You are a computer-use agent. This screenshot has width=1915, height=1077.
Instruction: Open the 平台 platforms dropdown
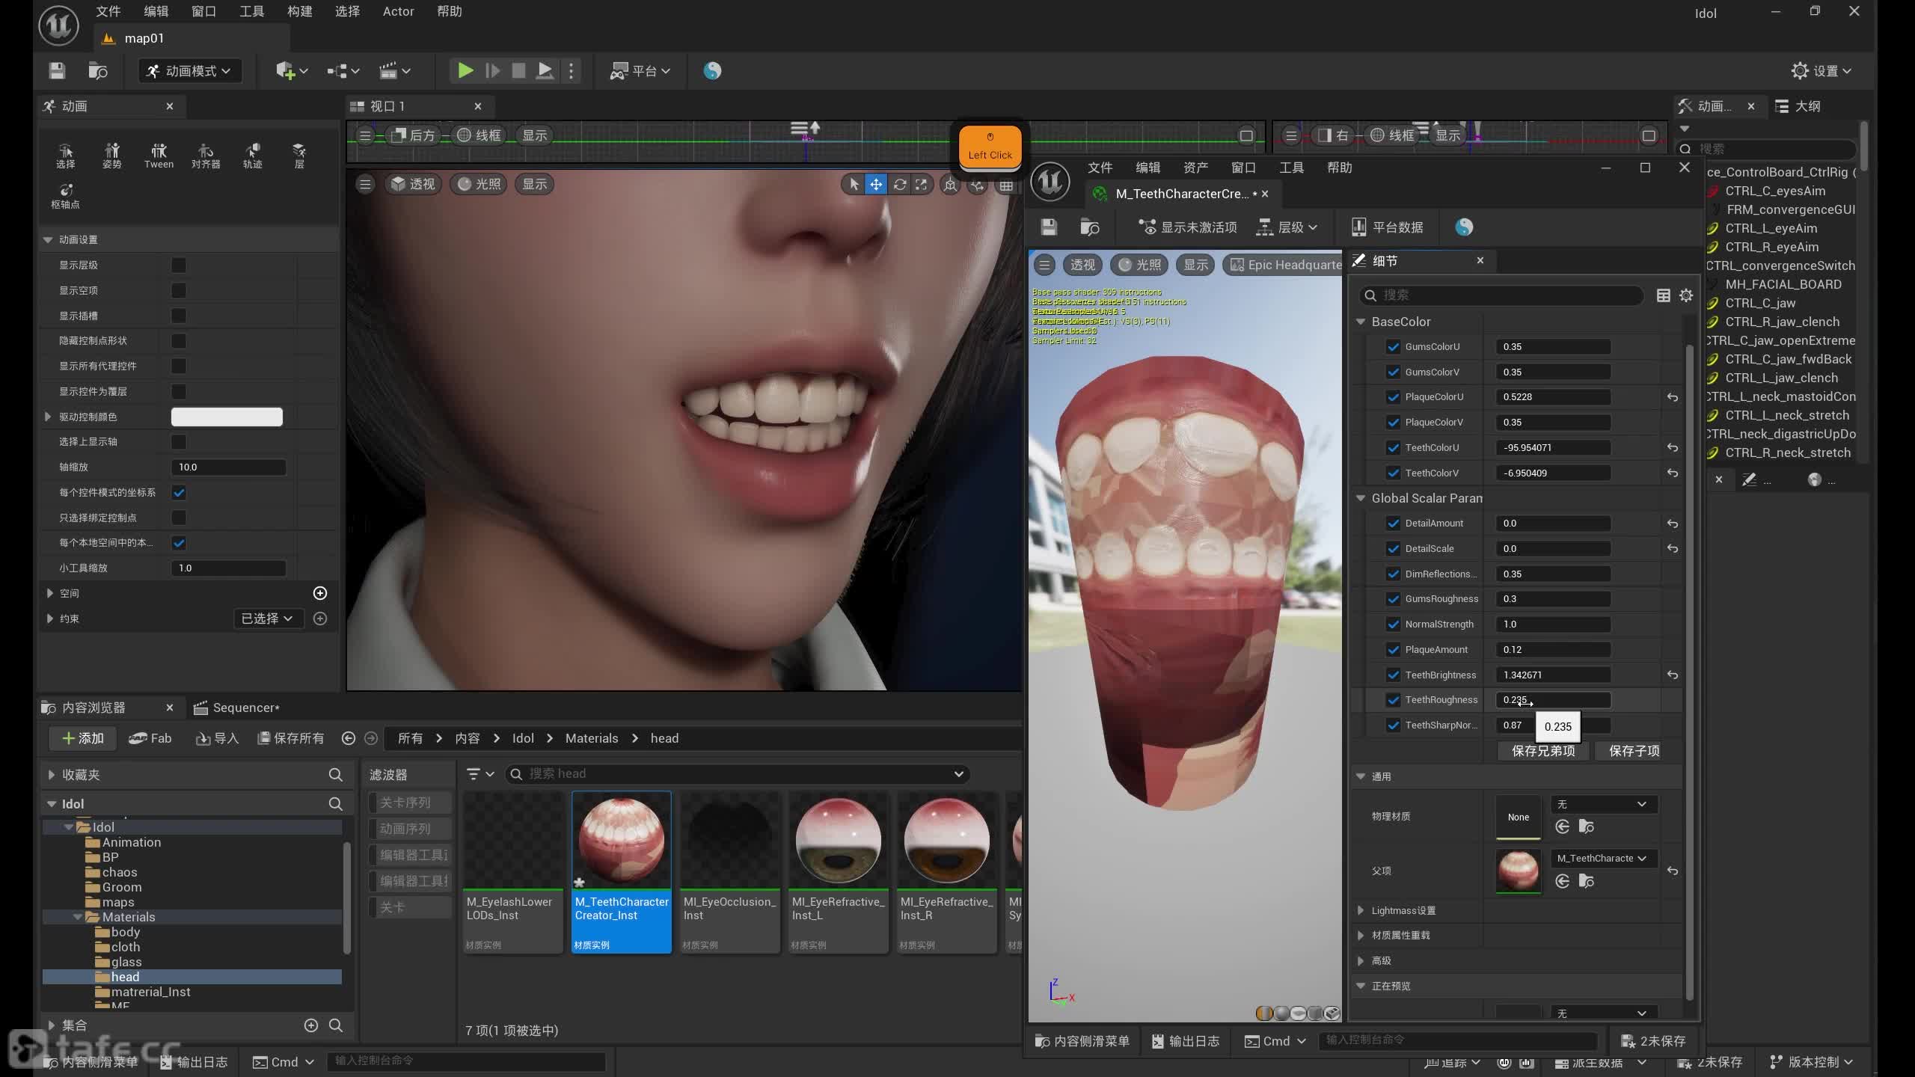tap(640, 70)
